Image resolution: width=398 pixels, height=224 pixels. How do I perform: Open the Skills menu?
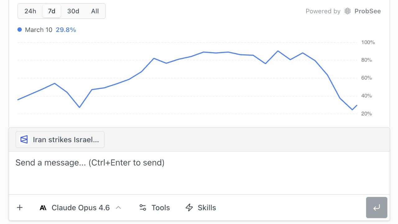[x=201, y=208]
